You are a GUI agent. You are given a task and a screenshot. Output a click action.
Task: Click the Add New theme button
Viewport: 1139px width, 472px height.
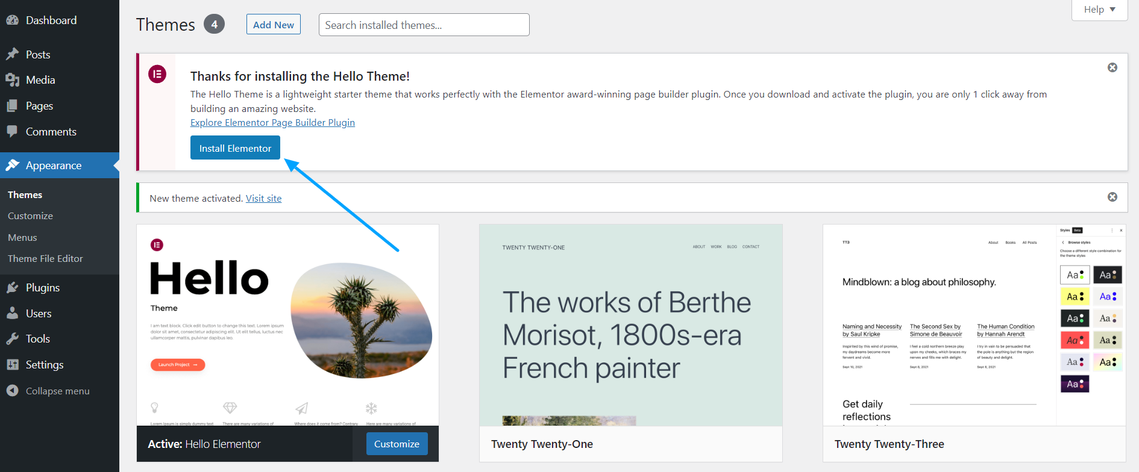click(274, 25)
